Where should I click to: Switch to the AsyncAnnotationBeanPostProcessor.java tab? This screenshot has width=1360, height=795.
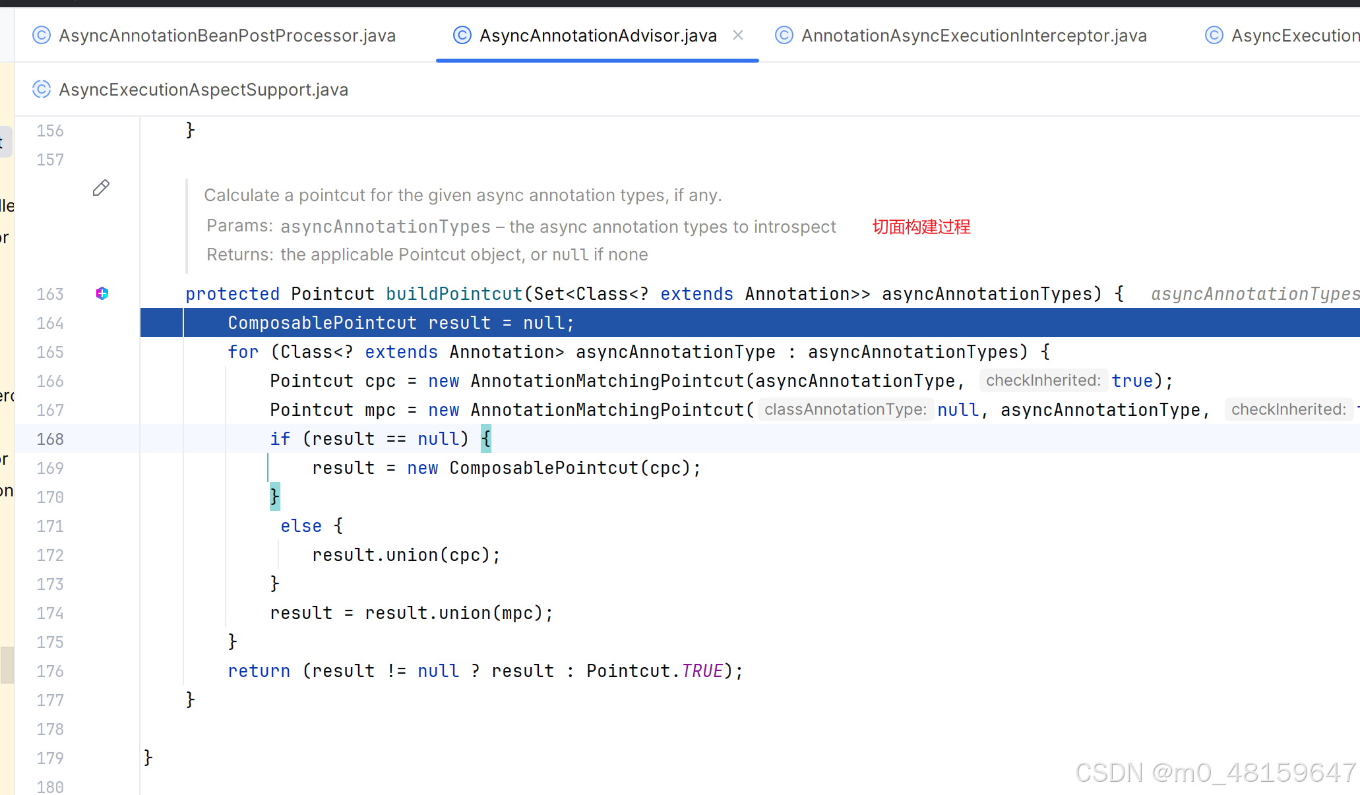click(227, 36)
